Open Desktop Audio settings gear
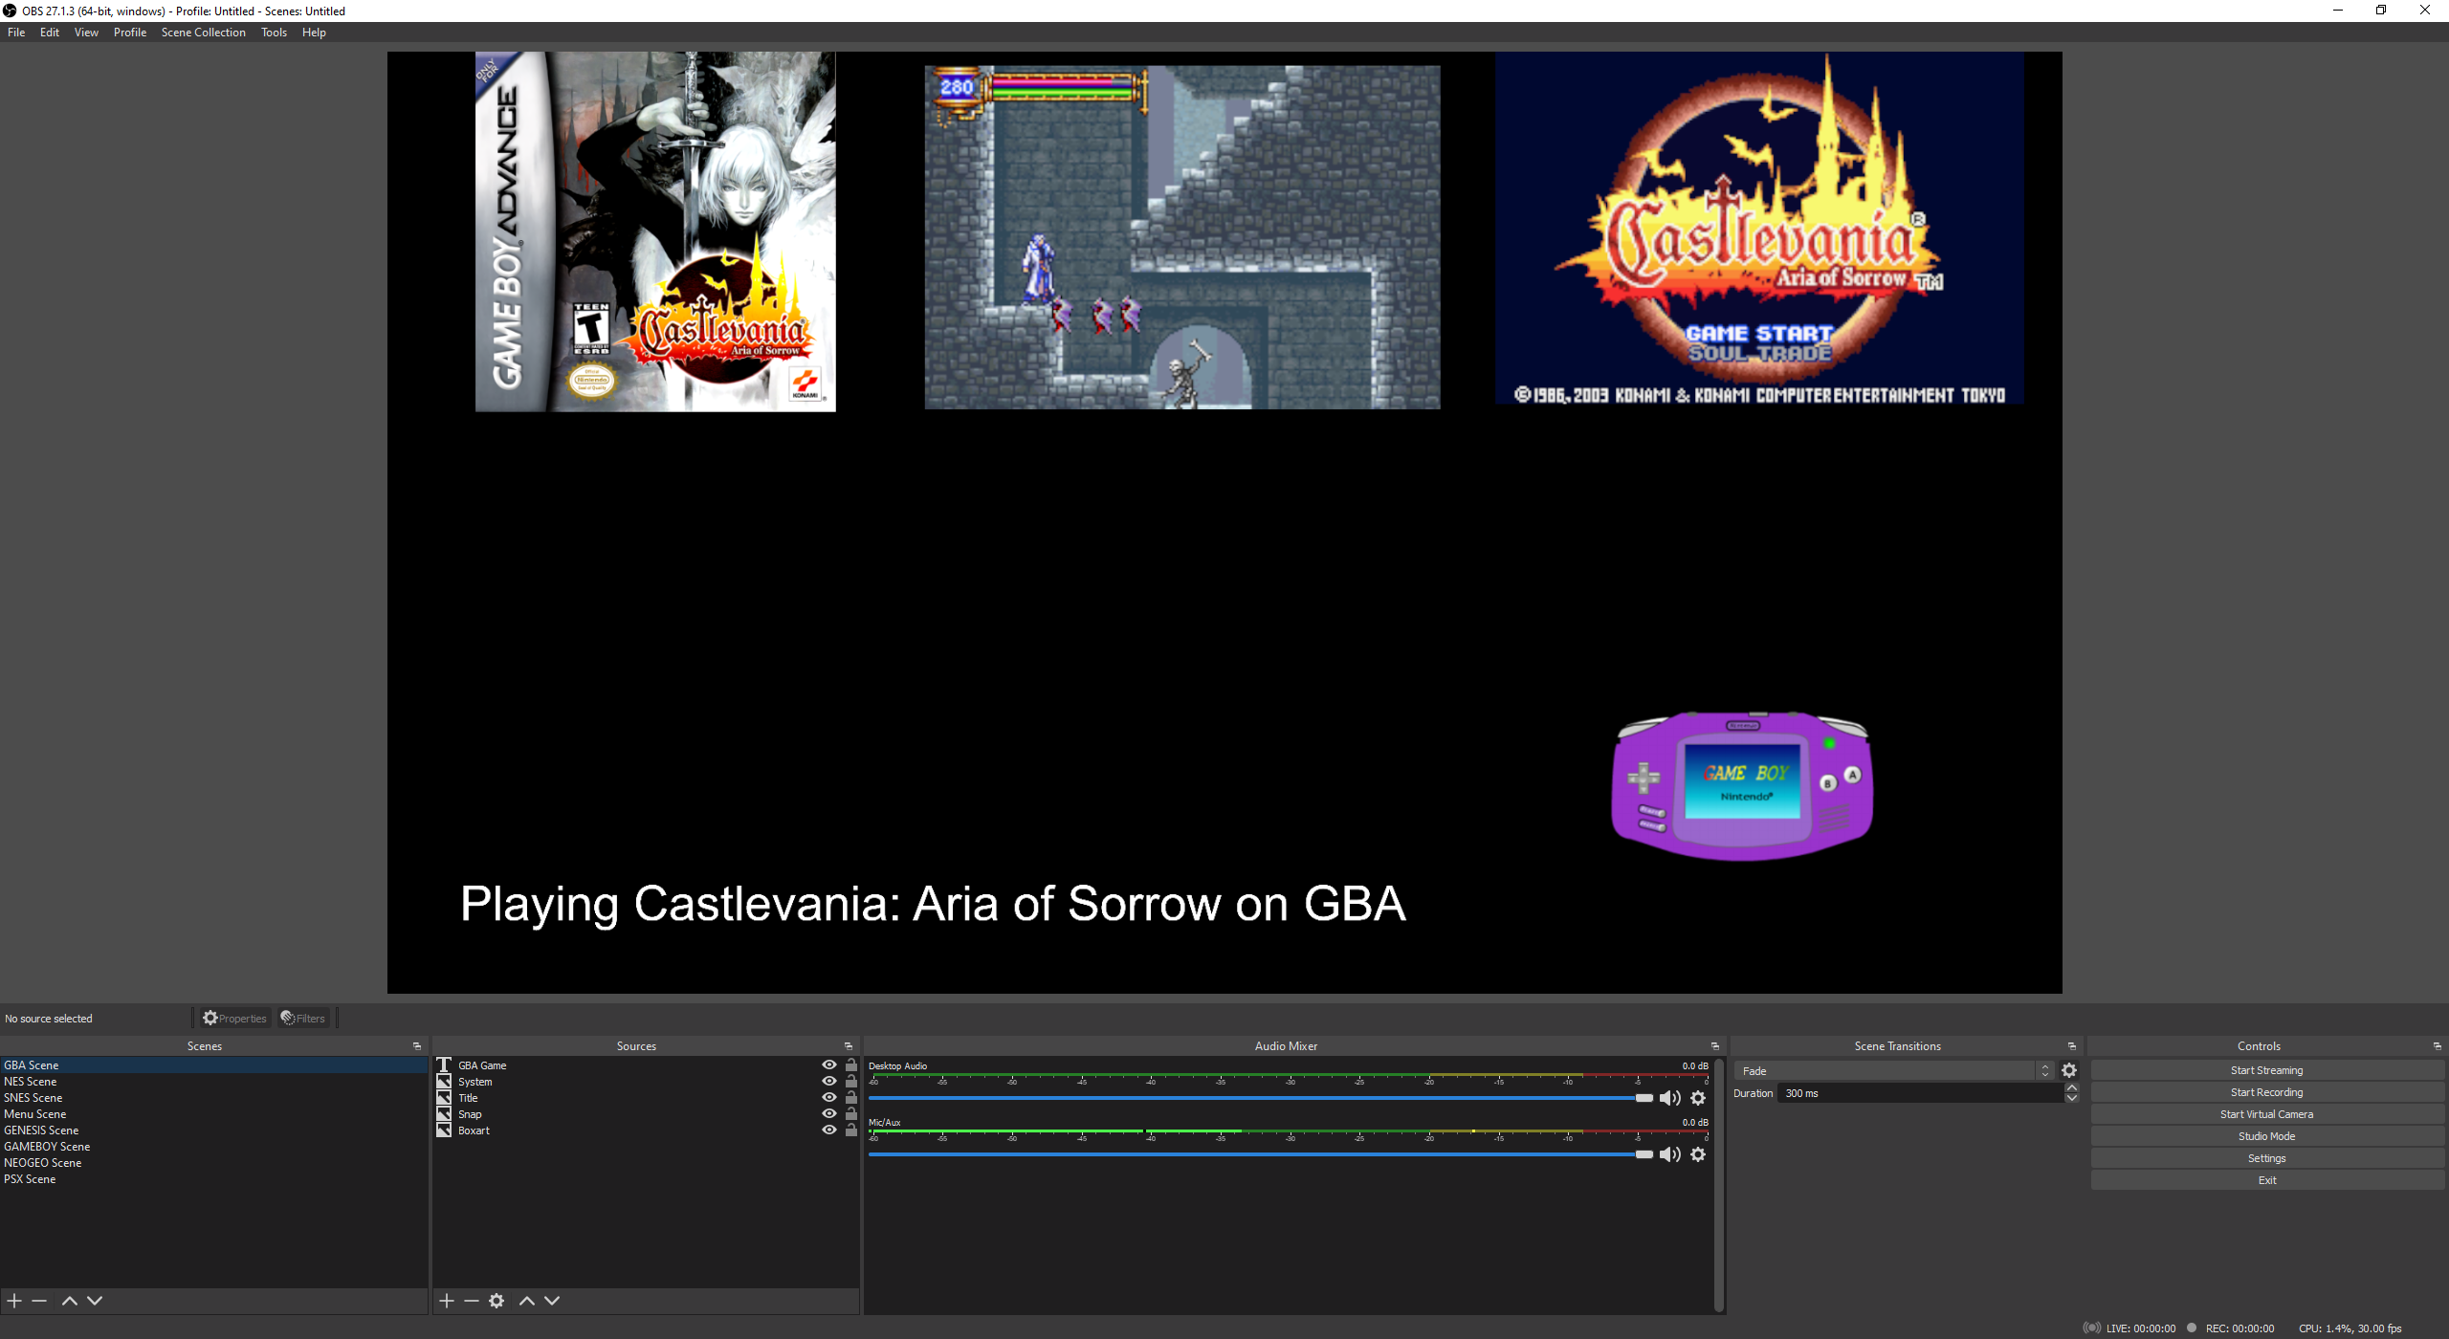This screenshot has width=2449, height=1339. [1698, 1098]
